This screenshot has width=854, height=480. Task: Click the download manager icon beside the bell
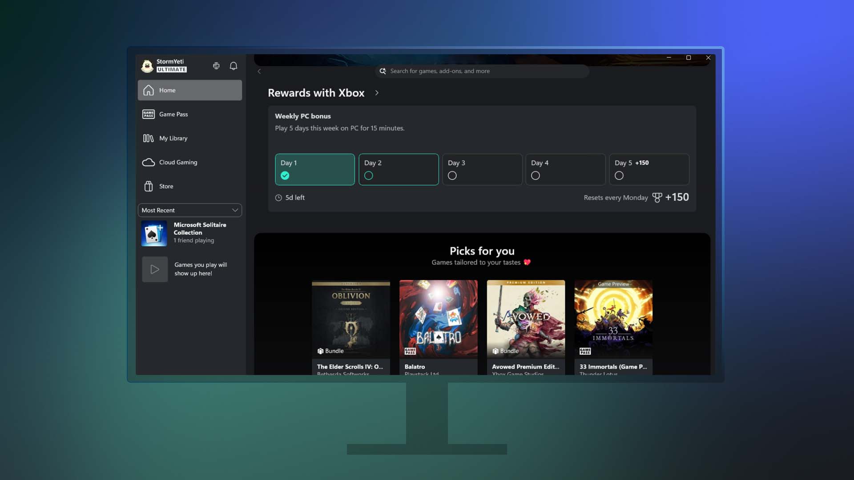[x=217, y=66]
